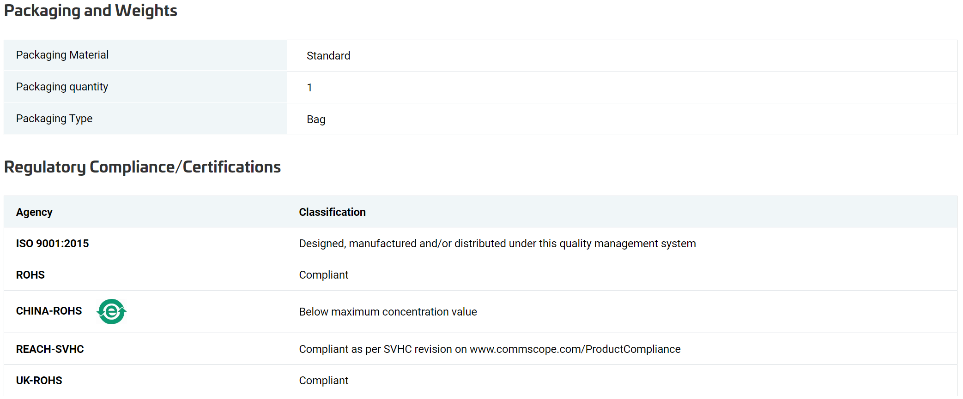This screenshot has height=399, width=963.
Task: Select the Packaging quantity value 1
Action: click(x=309, y=88)
